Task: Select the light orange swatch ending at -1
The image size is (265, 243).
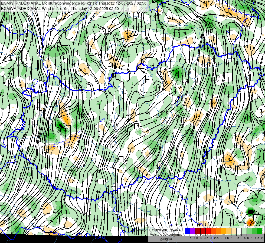Action: (x=229, y=231)
